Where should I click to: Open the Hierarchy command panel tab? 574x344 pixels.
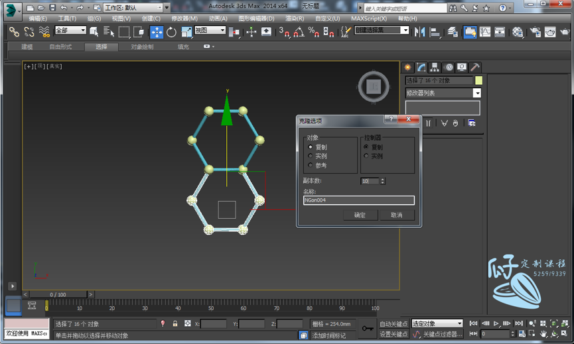[x=434, y=68]
